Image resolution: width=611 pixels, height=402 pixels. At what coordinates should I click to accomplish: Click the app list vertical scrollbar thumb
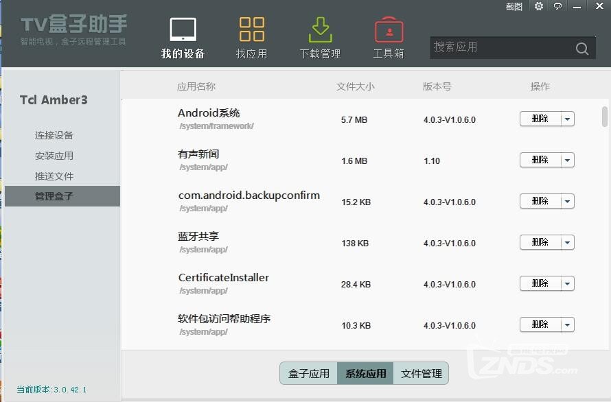coord(605,117)
